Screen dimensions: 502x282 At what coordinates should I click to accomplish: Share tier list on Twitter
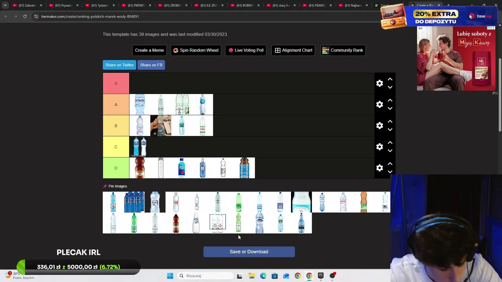(119, 65)
